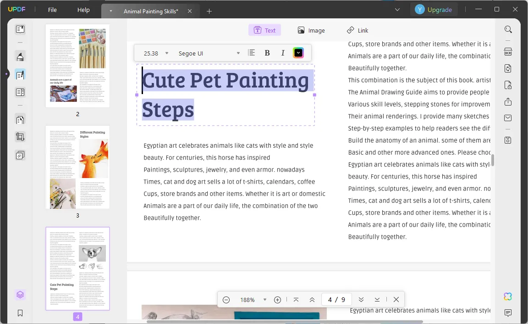Save the document with the disk icon
528x324 pixels.
coord(508,140)
